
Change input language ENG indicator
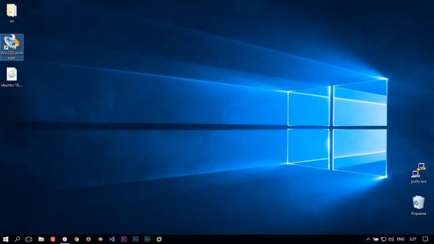tap(401, 239)
